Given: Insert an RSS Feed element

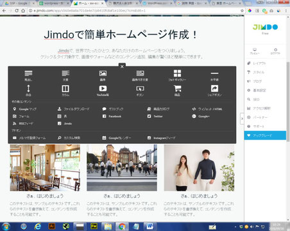Looking at the screenshot, I should pyautogui.click(x=22, y=123).
